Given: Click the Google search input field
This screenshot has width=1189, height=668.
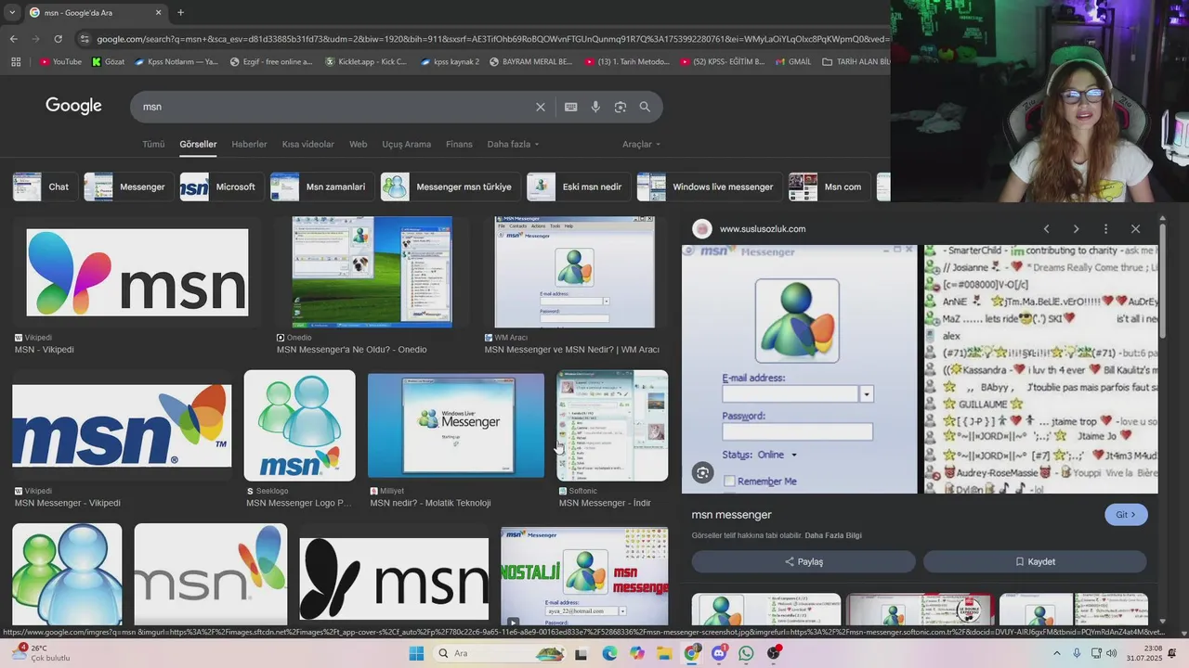Looking at the screenshot, I should pos(334,107).
